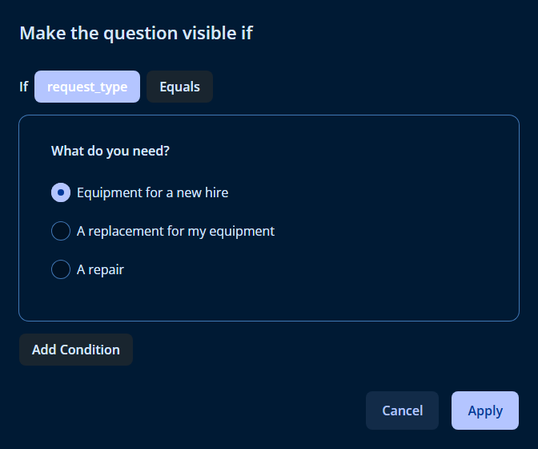Click the word Equals in the operator chip
This screenshot has height=449, width=538.
[x=179, y=87]
